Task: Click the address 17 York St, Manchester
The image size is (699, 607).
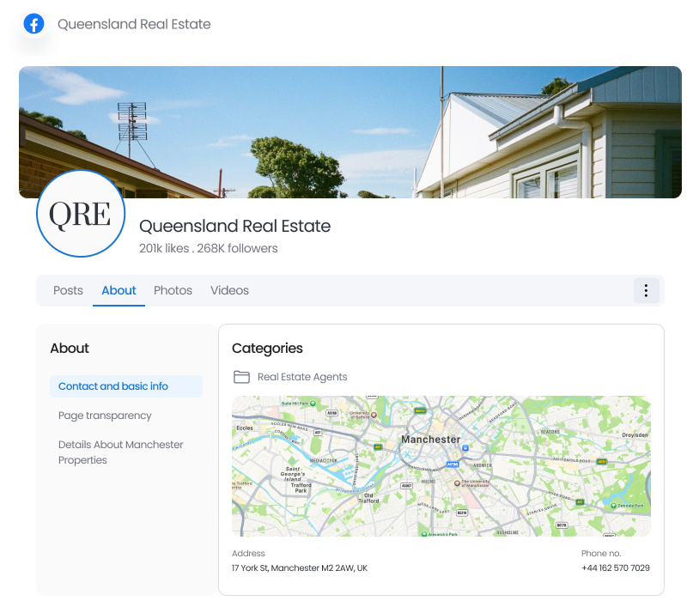Action: tap(300, 568)
